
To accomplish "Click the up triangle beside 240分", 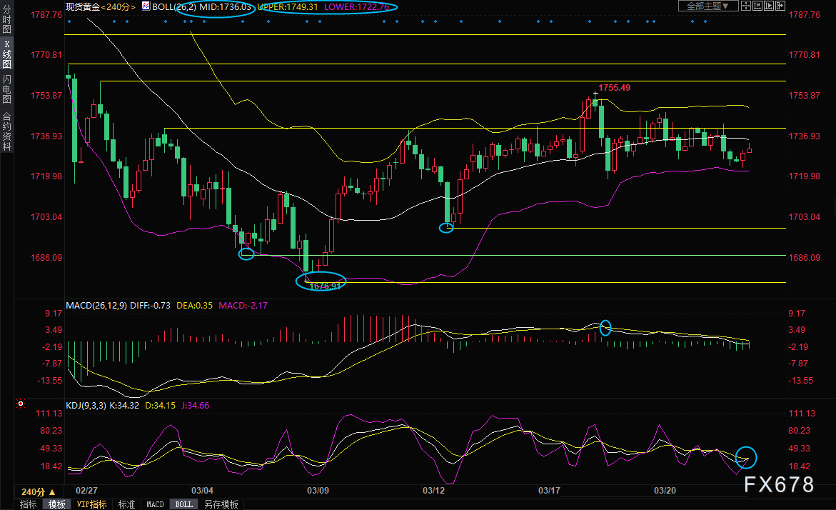I will coord(52,492).
